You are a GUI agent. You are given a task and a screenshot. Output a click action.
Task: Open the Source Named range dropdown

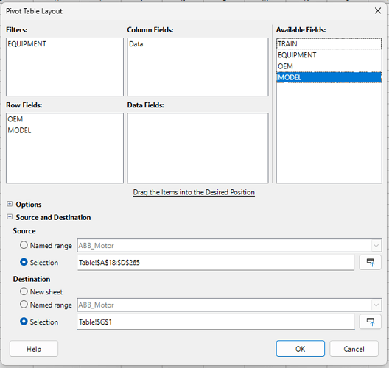(376, 246)
